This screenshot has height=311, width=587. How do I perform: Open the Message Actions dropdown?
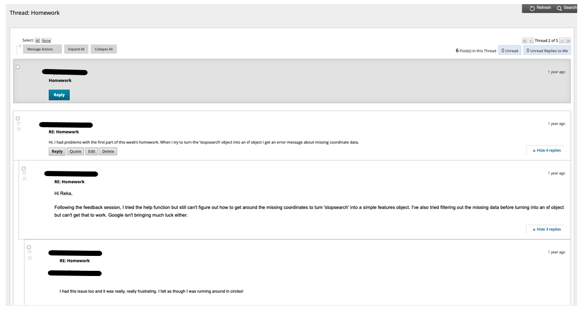click(x=42, y=49)
